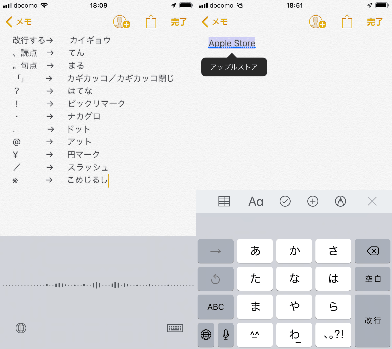
Task: Tap the アップルストア suggestion bubble
Action: [x=234, y=67]
